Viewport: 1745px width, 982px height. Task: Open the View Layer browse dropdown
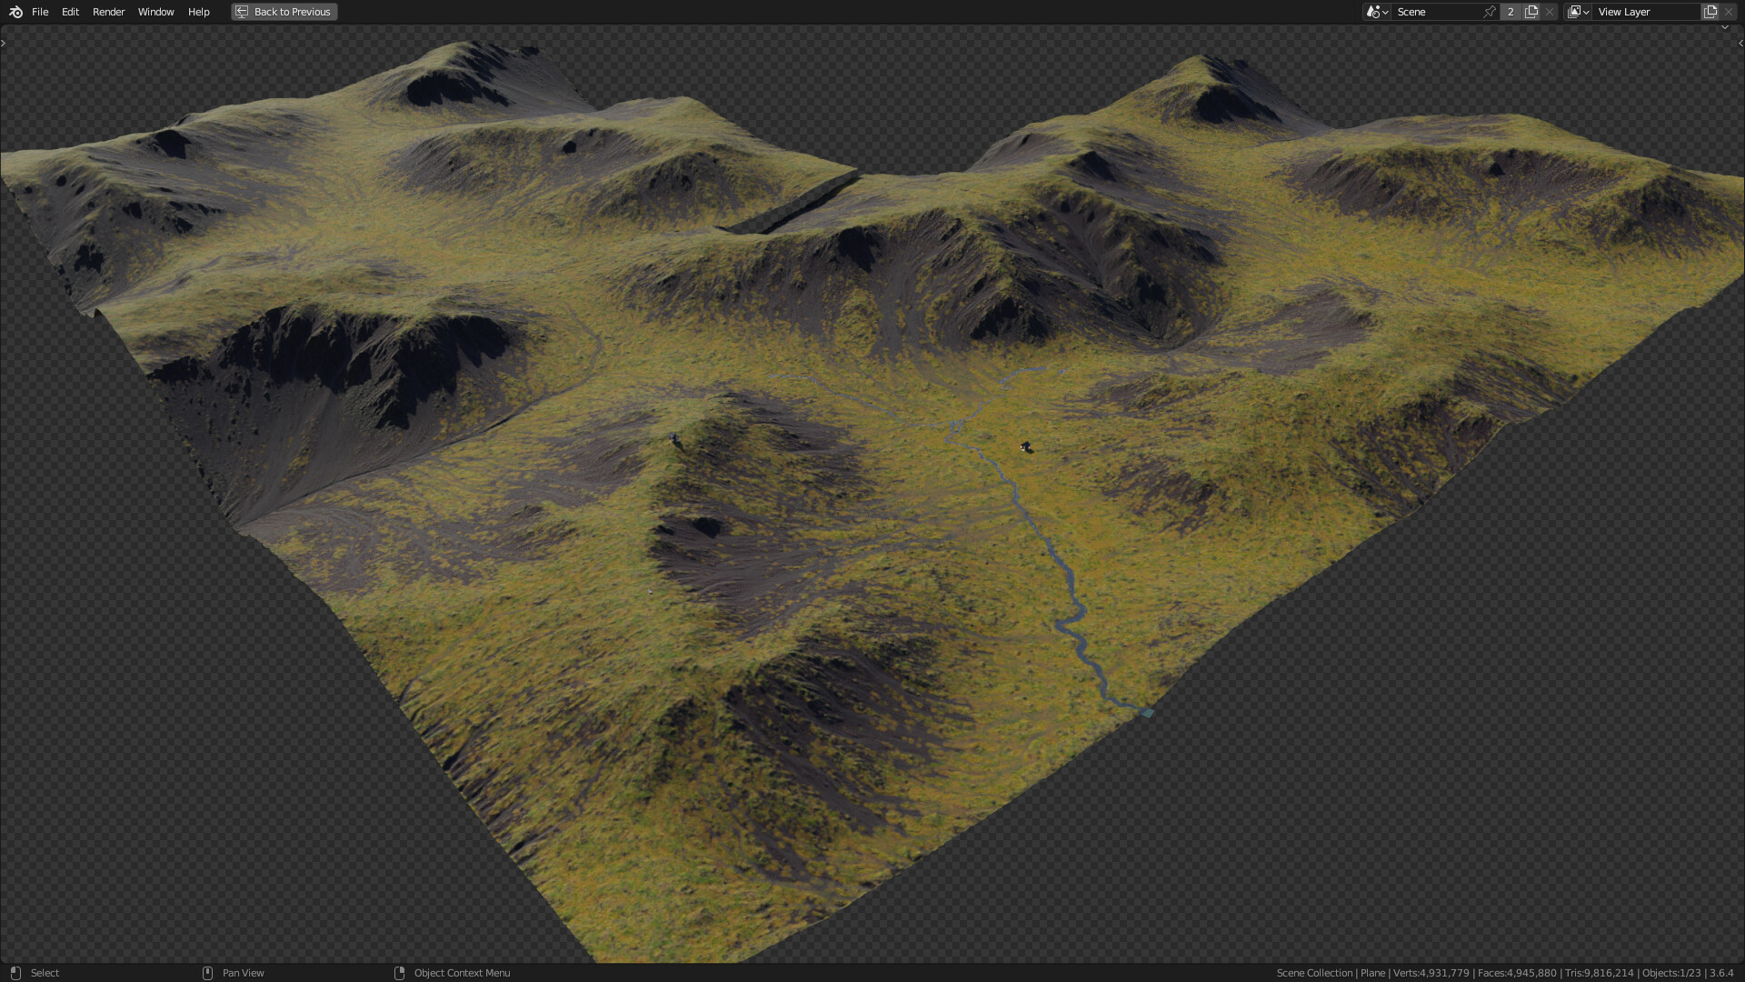tap(1578, 12)
